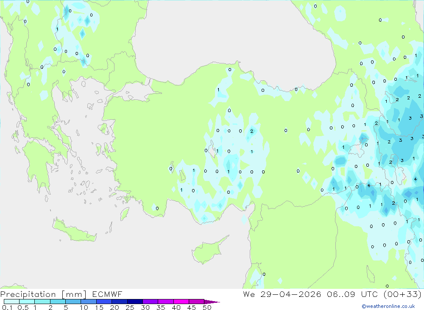Select the blue swatch between 5 and 10
The height and width of the screenshot is (310, 424).
73,302
